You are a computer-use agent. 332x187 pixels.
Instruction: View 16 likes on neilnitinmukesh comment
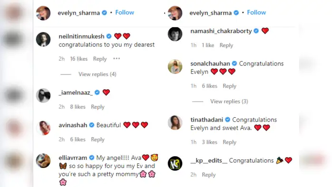pyautogui.click(x=79, y=59)
